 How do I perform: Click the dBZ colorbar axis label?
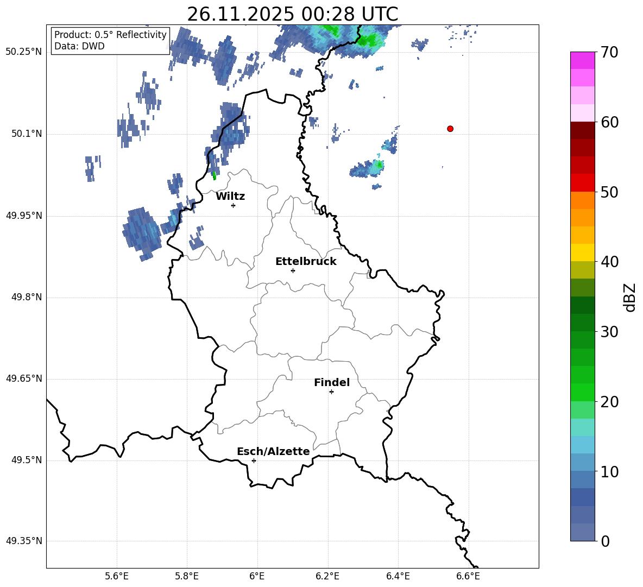tap(630, 297)
